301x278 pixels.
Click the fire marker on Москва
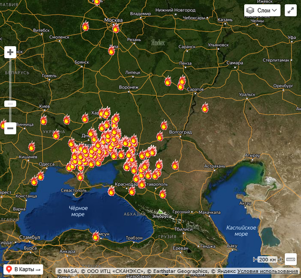click(116, 28)
